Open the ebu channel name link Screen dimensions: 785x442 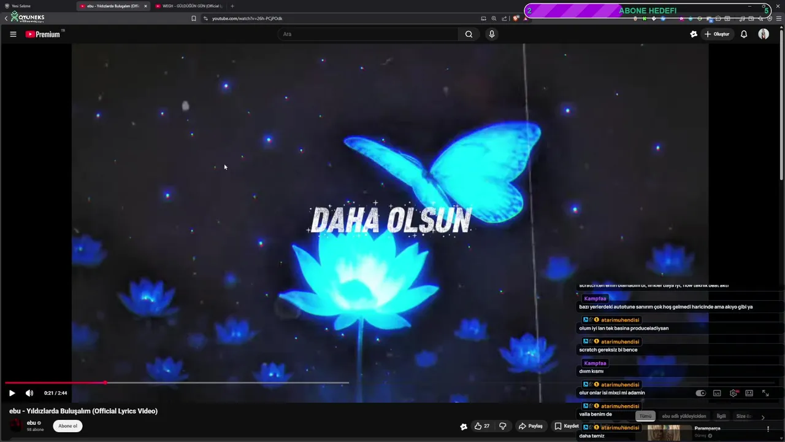tap(31, 423)
